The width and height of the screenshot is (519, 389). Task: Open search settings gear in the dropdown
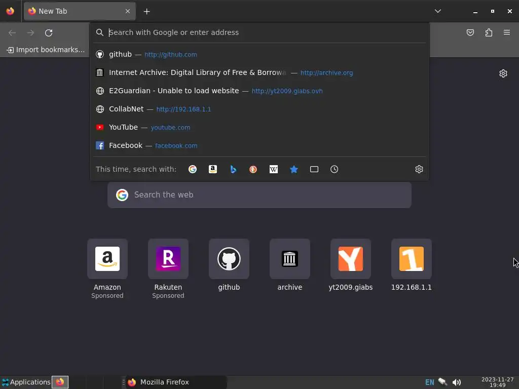[419, 169]
